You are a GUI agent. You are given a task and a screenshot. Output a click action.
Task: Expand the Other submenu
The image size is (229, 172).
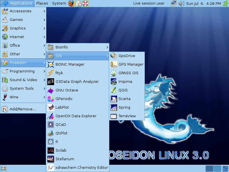point(23,54)
